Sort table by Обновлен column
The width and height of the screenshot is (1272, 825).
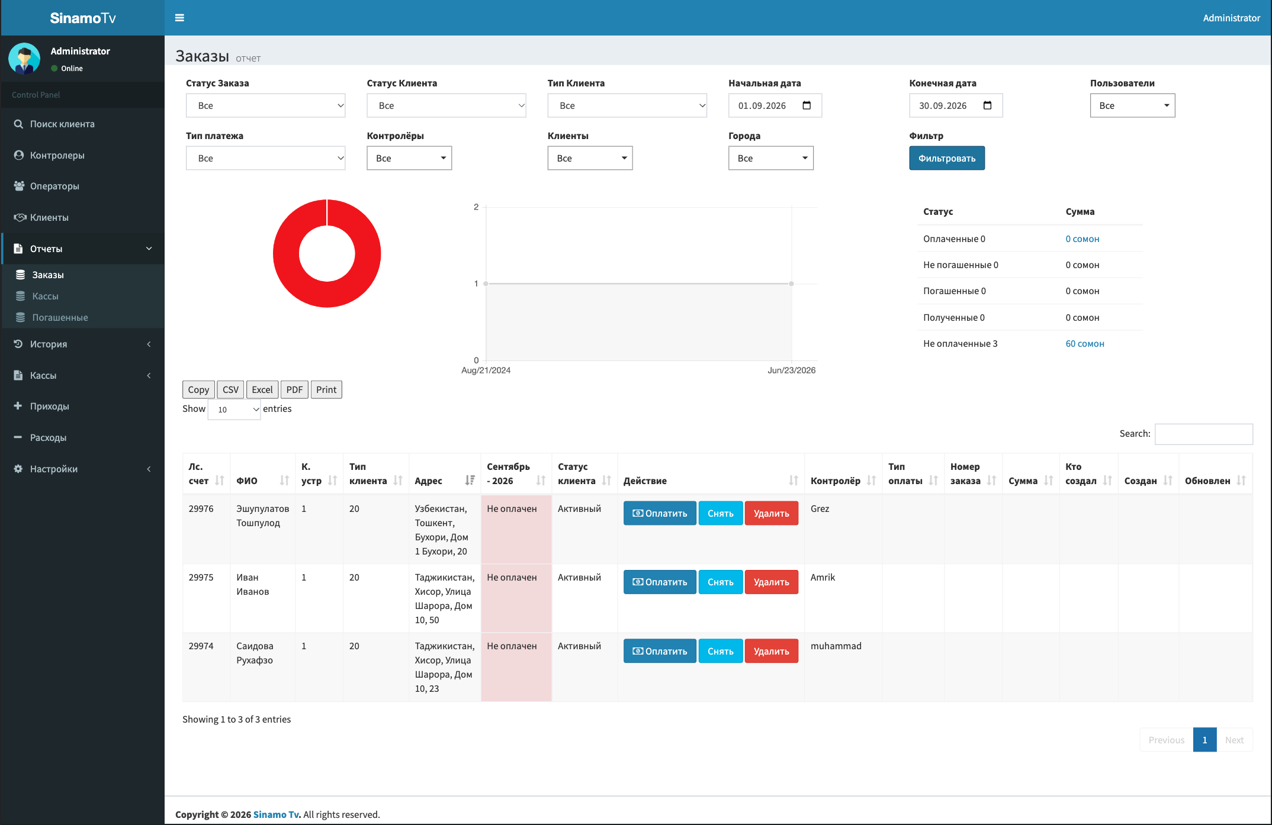click(1215, 474)
